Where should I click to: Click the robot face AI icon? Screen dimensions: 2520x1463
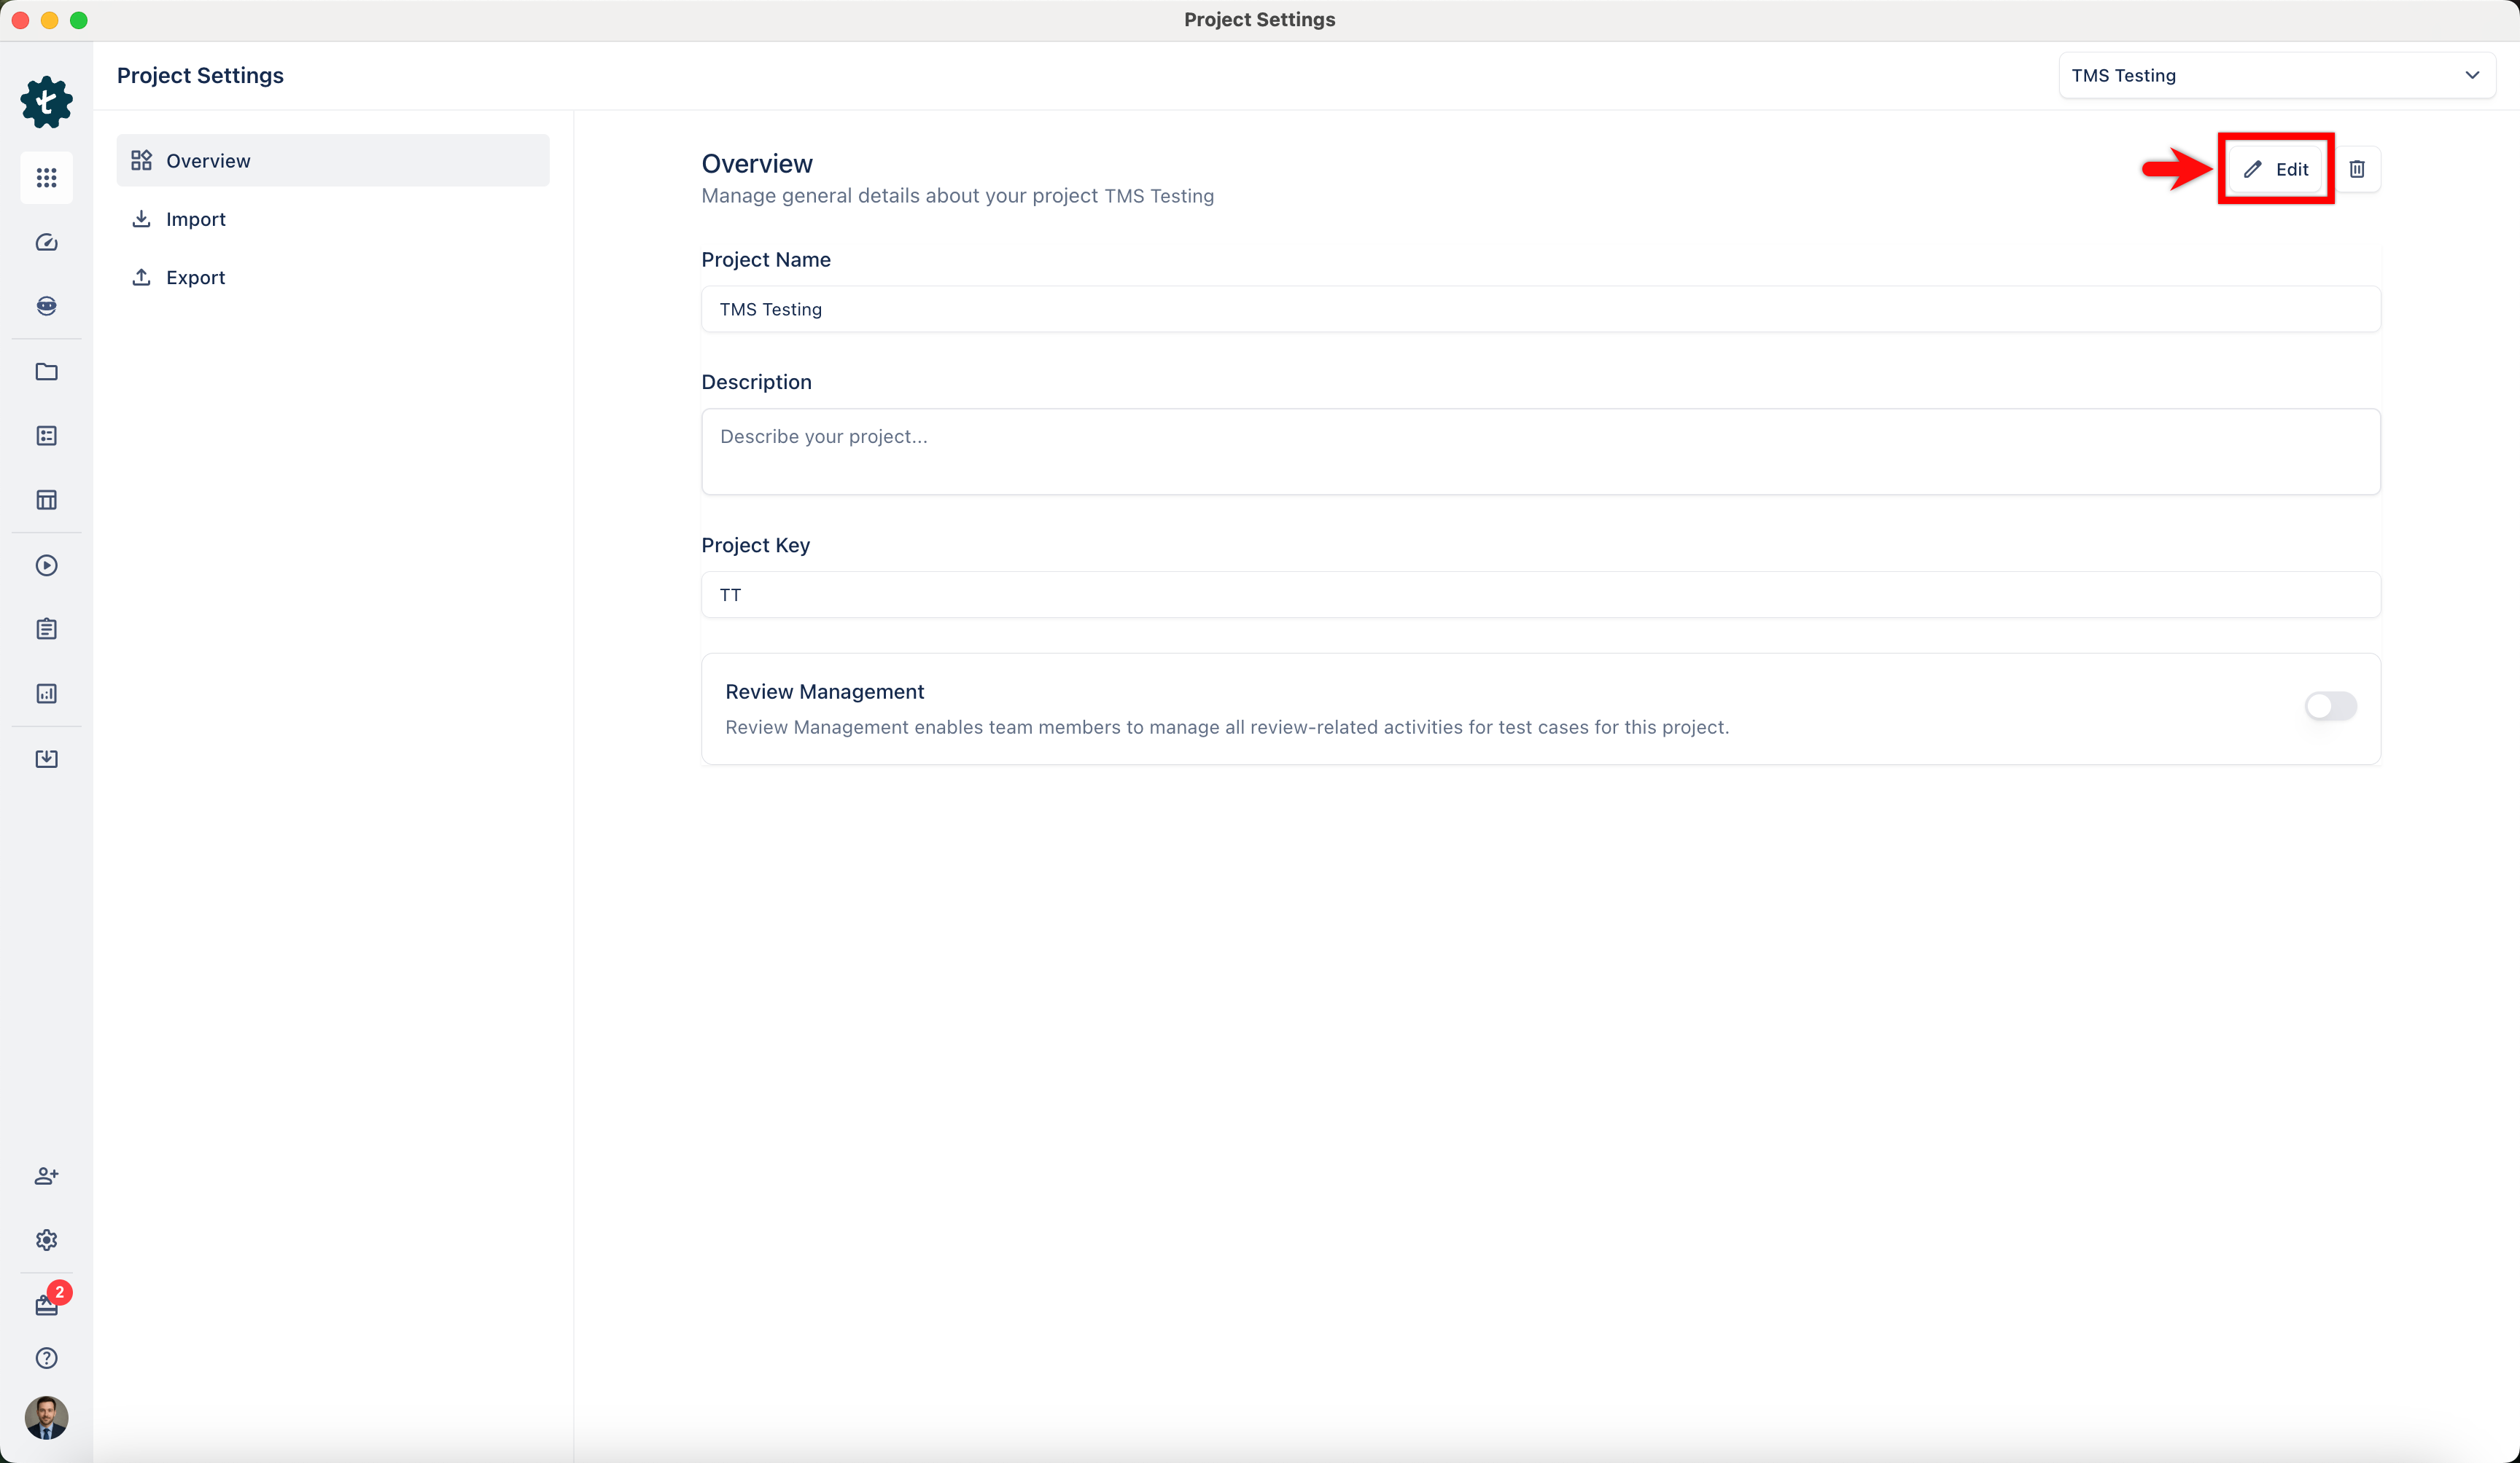tap(46, 306)
